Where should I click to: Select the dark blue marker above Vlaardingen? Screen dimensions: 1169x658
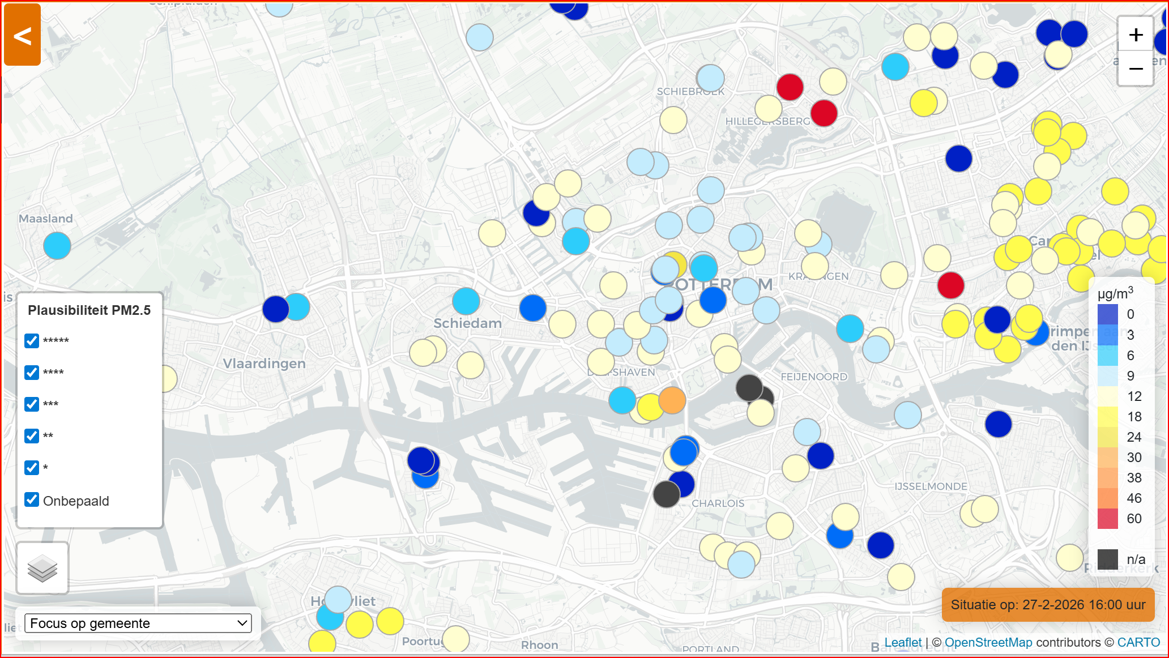(x=276, y=309)
